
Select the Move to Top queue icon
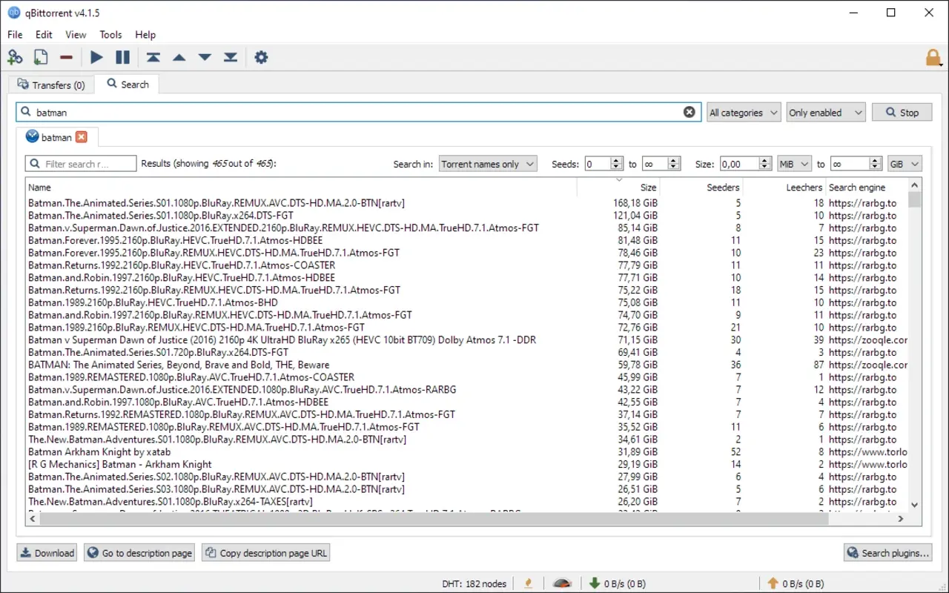[153, 57]
